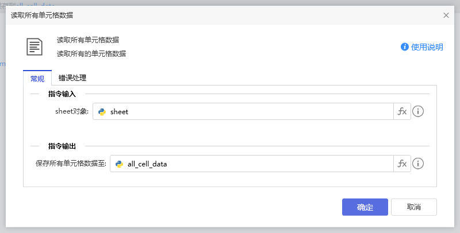Open info tooltip for output variable field
Screen dimensions: 460x233
pyautogui.click(x=419, y=164)
